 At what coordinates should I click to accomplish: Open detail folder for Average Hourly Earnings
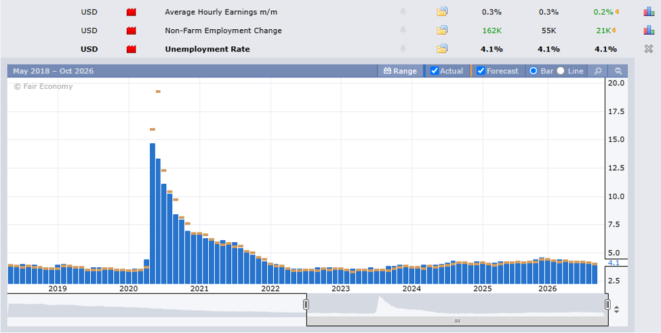point(441,12)
